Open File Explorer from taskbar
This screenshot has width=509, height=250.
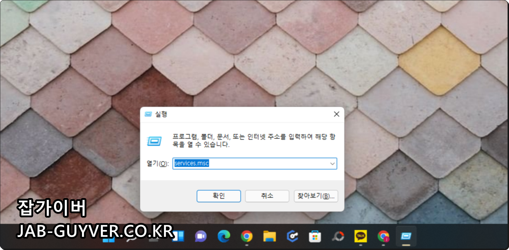pyautogui.click(x=269, y=236)
